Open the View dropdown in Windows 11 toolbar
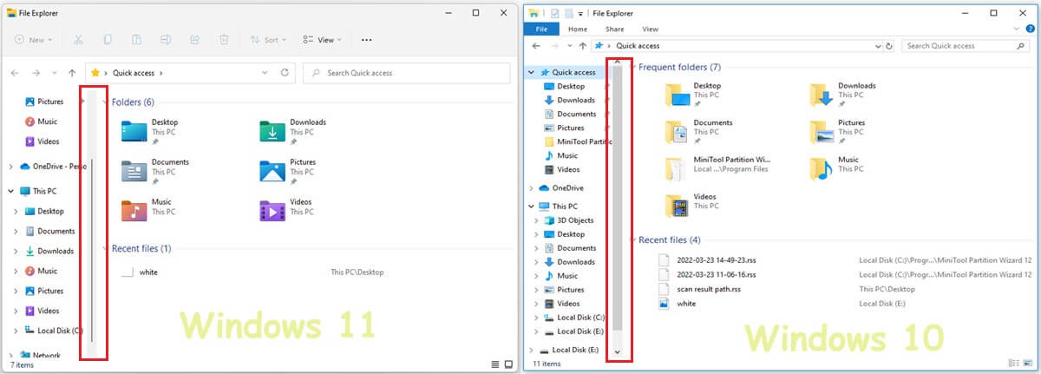The height and width of the screenshot is (374, 1041). (x=322, y=40)
